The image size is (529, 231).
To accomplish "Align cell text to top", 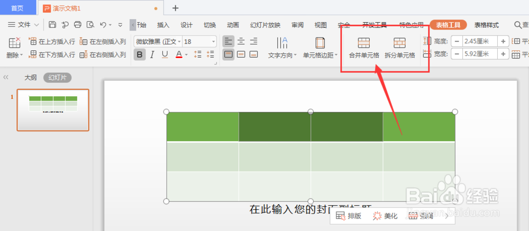I will click(x=229, y=54).
